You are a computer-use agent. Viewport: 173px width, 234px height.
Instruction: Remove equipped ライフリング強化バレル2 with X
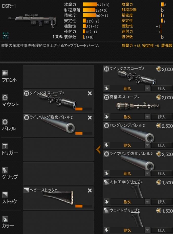tap(90, 118)
